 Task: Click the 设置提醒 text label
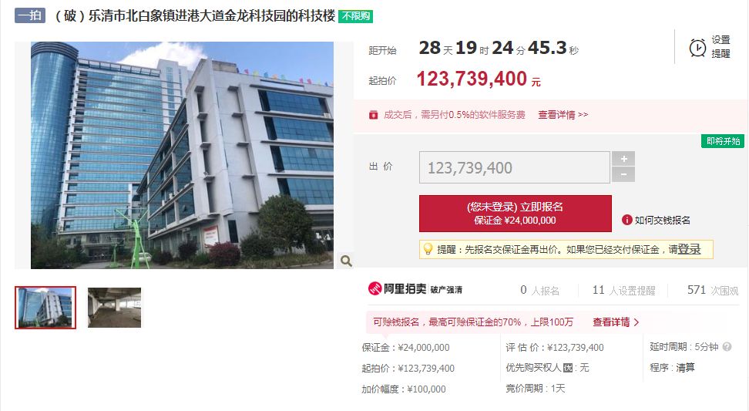[720, 47]
